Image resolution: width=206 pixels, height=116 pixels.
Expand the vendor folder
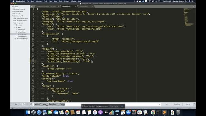point(15,25)
